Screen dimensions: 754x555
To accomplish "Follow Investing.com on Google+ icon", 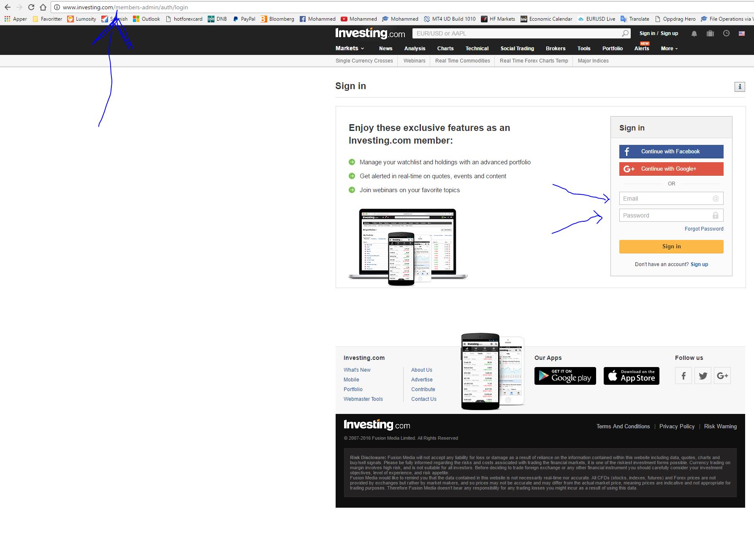I will click(x=722, y=375).
